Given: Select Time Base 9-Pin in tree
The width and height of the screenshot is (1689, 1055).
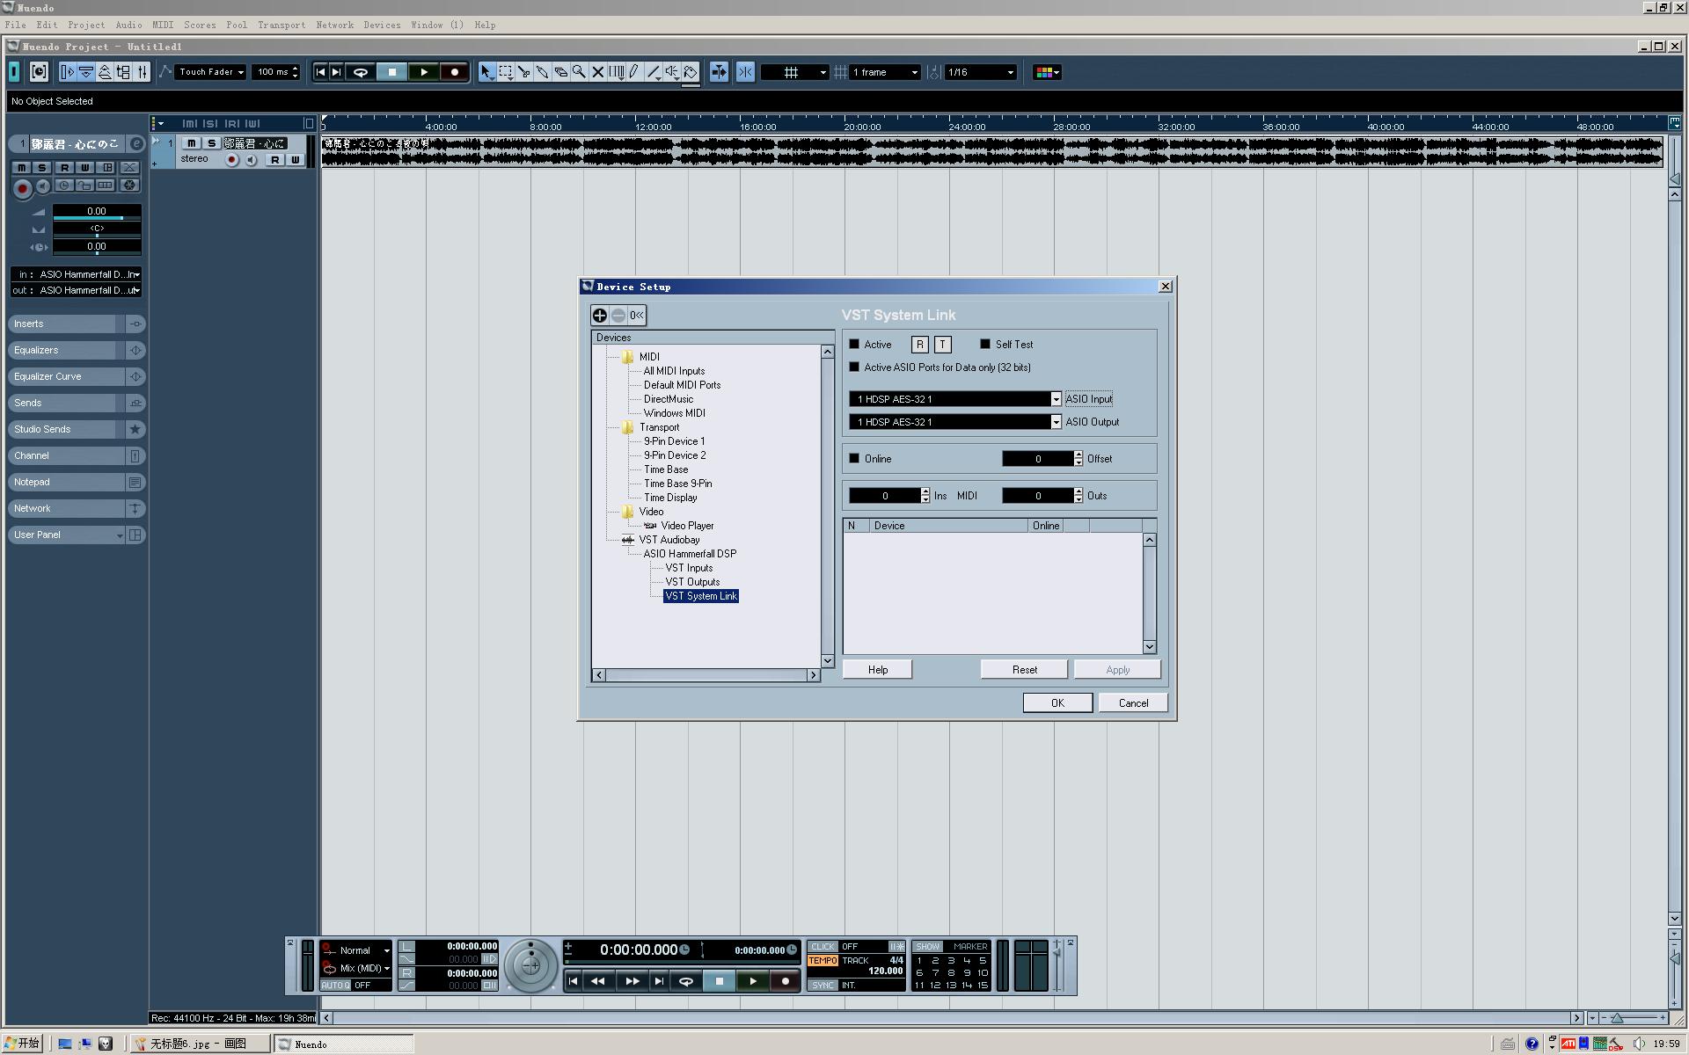Looking at the screenshot, I should point(677,484).
